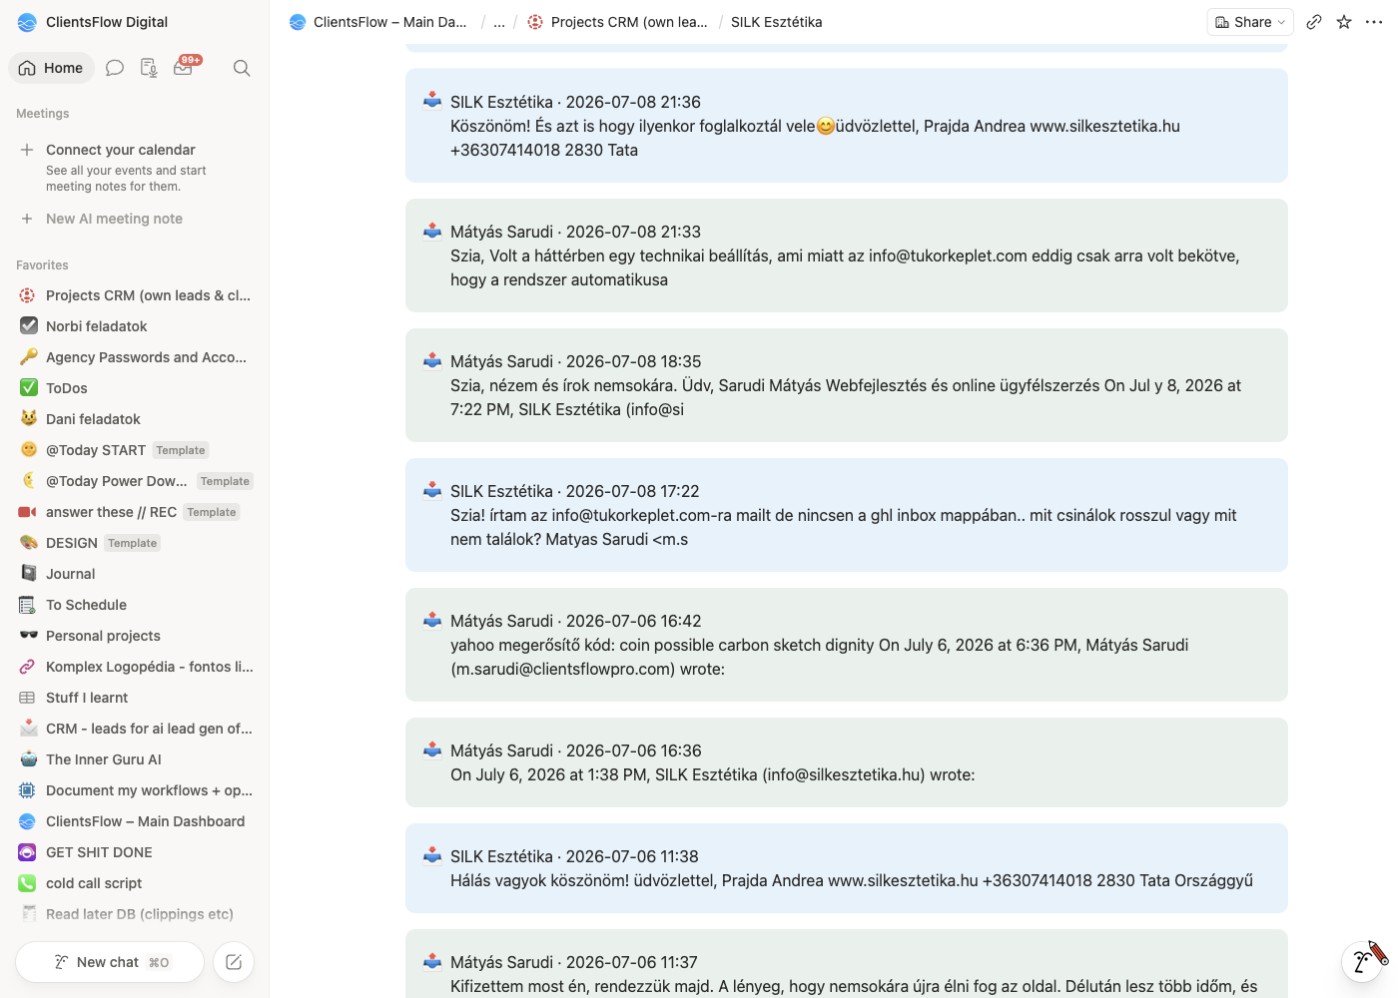
Task: Open Norbi feladatok page
Action: (x=136, y=326)
